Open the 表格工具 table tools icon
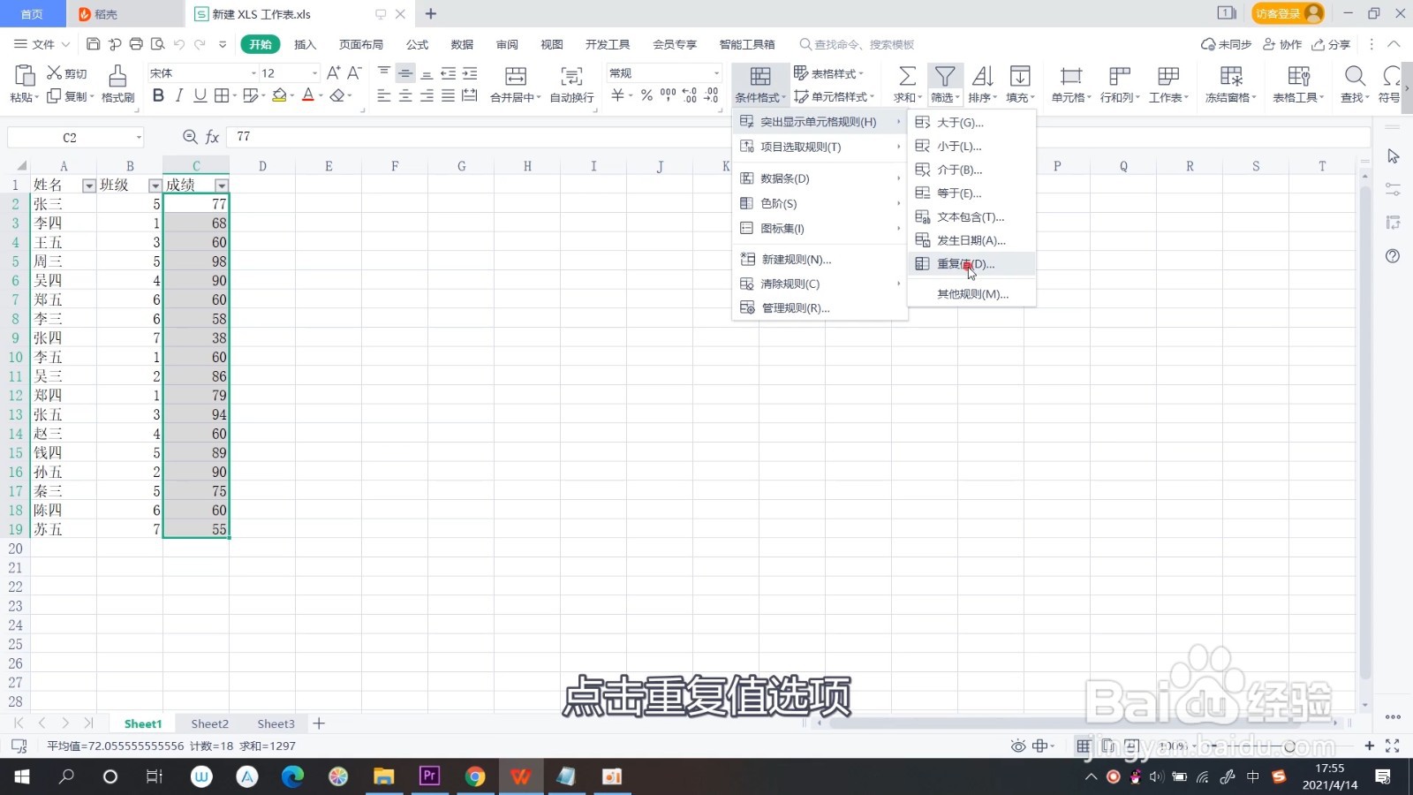The height and width of the screenshot is (795, 1413). tap(1299, 77)
